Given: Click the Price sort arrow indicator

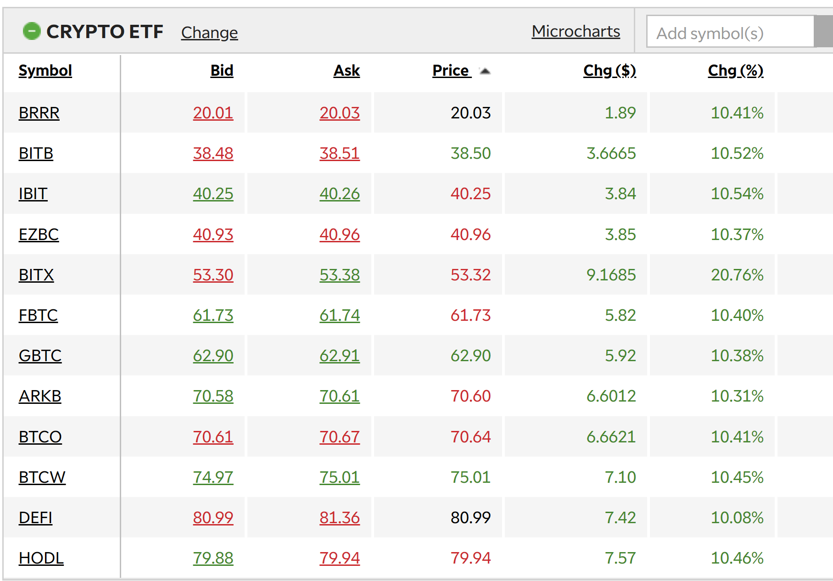Looking at the screenshot, I should pyautogui.click(x=485, y=71).
